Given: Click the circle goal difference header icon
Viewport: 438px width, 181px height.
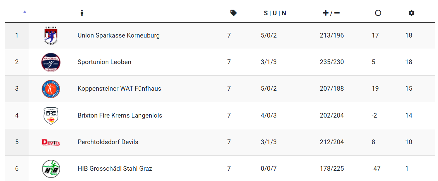Looking at the screenshot, I should click(x=378, y=13).
